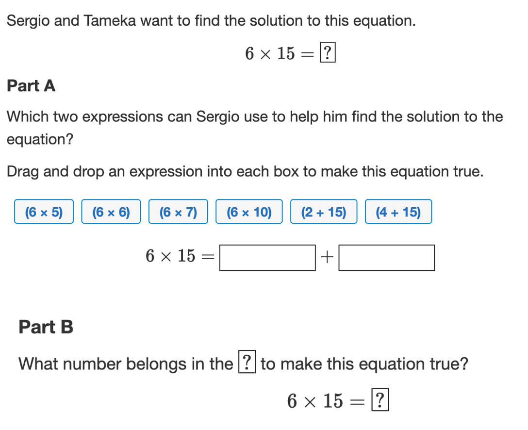The image size is (528, 430).
Task: Choose the (4 + 15) expression tile
Action: [x=398, y=212]
